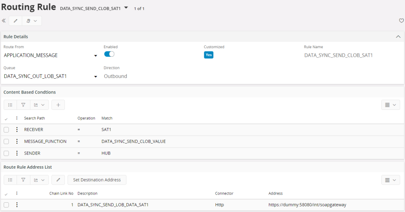Open the column layout menu in Content Based Conditions
This screenshot has width=405, height=212.
(390, 105)
